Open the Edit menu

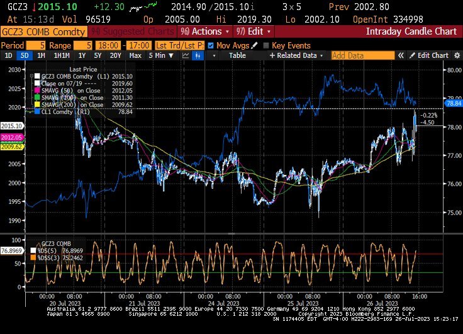[x=252, y=30]
